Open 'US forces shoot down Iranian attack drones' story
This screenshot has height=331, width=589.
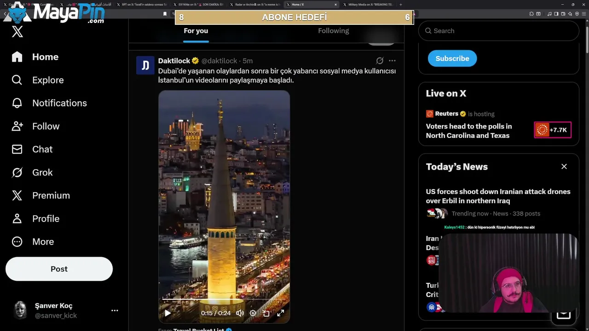point(498,196)
